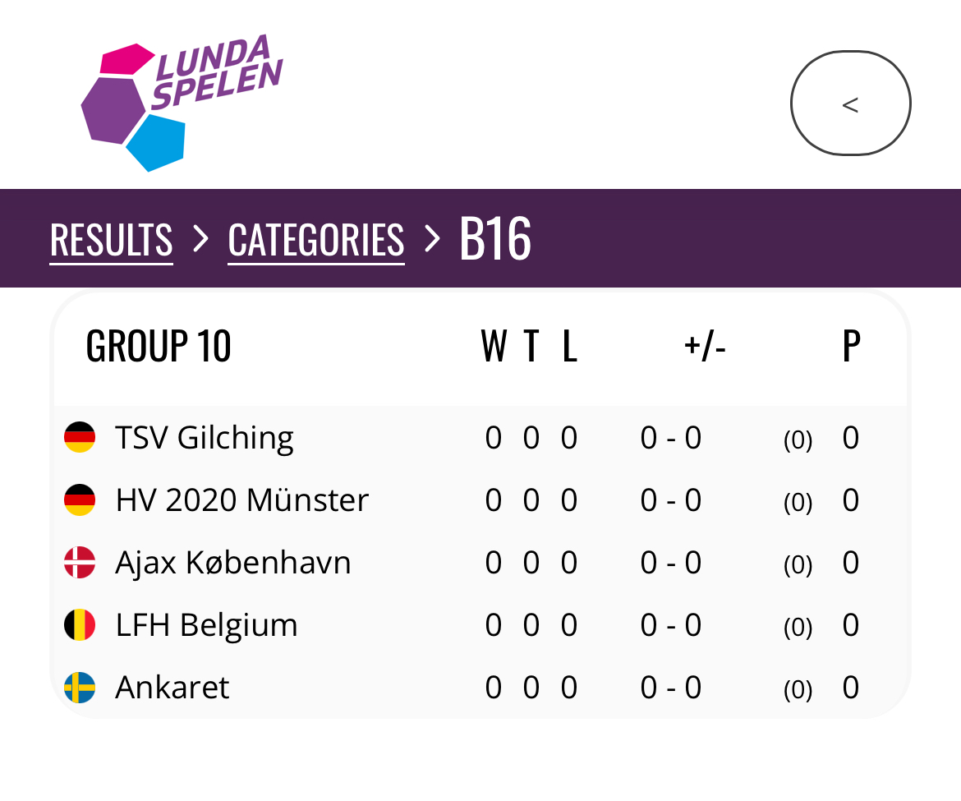This screenshot has height=801, width=961.
Task: Click the German flag beside TSV Gilching
Action: tap(80, 437)
